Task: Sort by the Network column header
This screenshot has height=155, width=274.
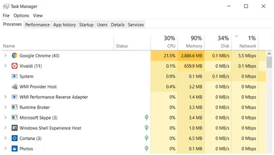Action: [245, 42]
